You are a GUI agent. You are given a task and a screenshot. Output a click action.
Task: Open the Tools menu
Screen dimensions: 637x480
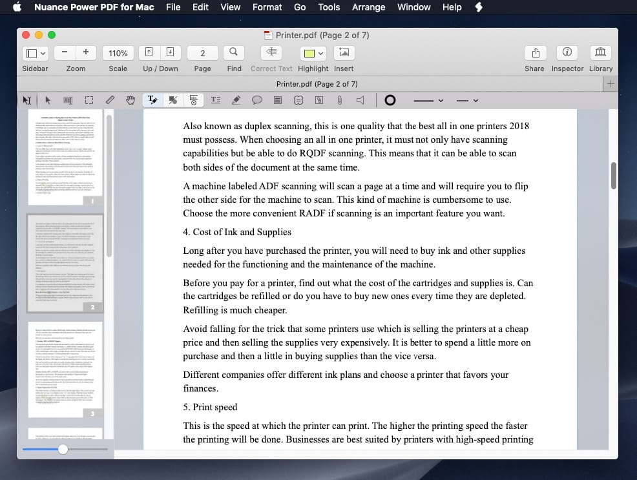[x=329, y=7]
